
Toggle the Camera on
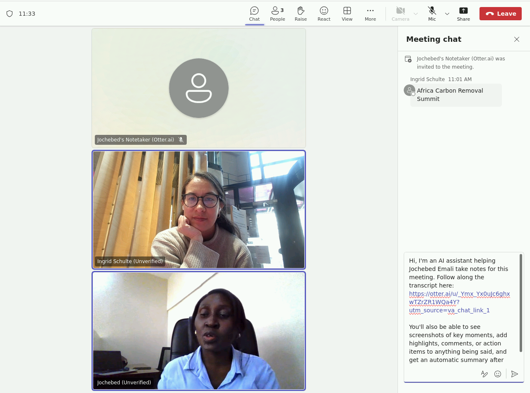[x=400, y=14]
